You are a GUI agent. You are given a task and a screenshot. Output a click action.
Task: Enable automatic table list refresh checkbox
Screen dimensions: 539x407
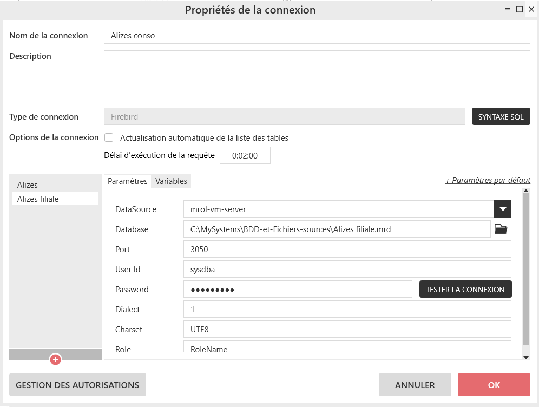[109, 137]
